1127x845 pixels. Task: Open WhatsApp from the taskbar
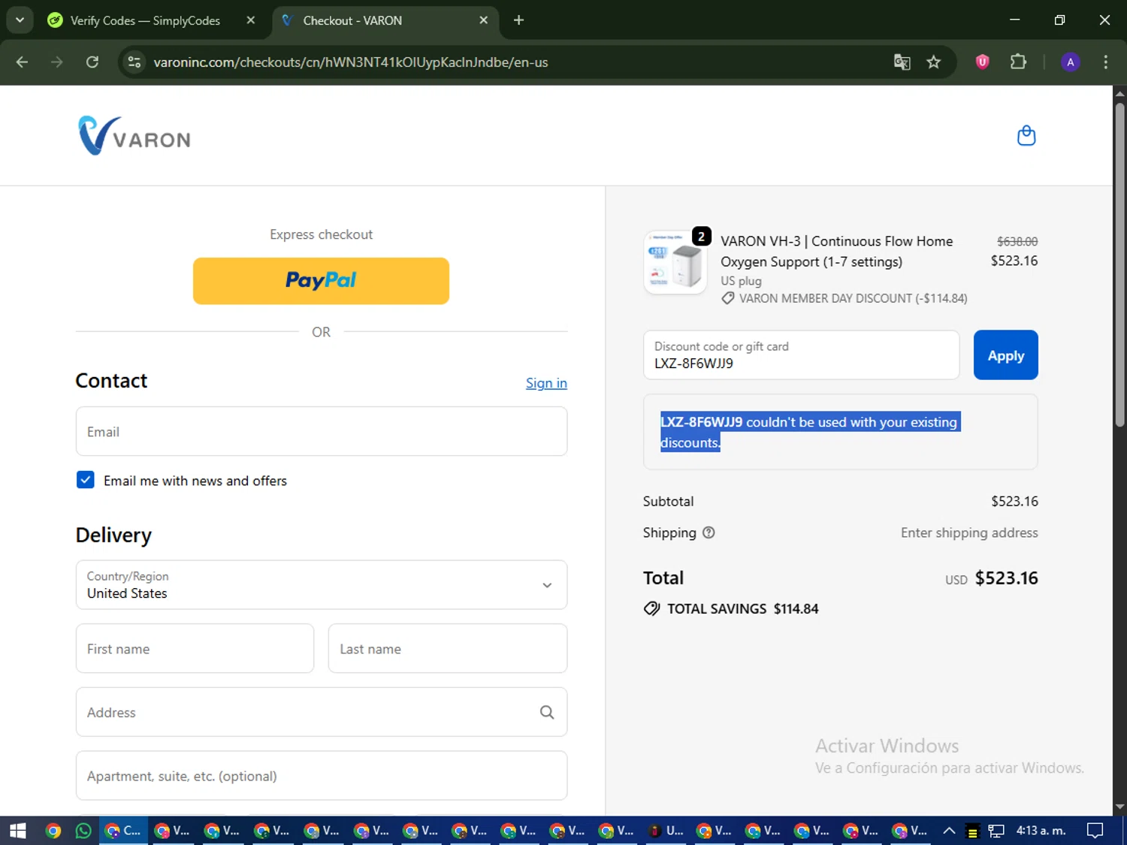(83, 831)
